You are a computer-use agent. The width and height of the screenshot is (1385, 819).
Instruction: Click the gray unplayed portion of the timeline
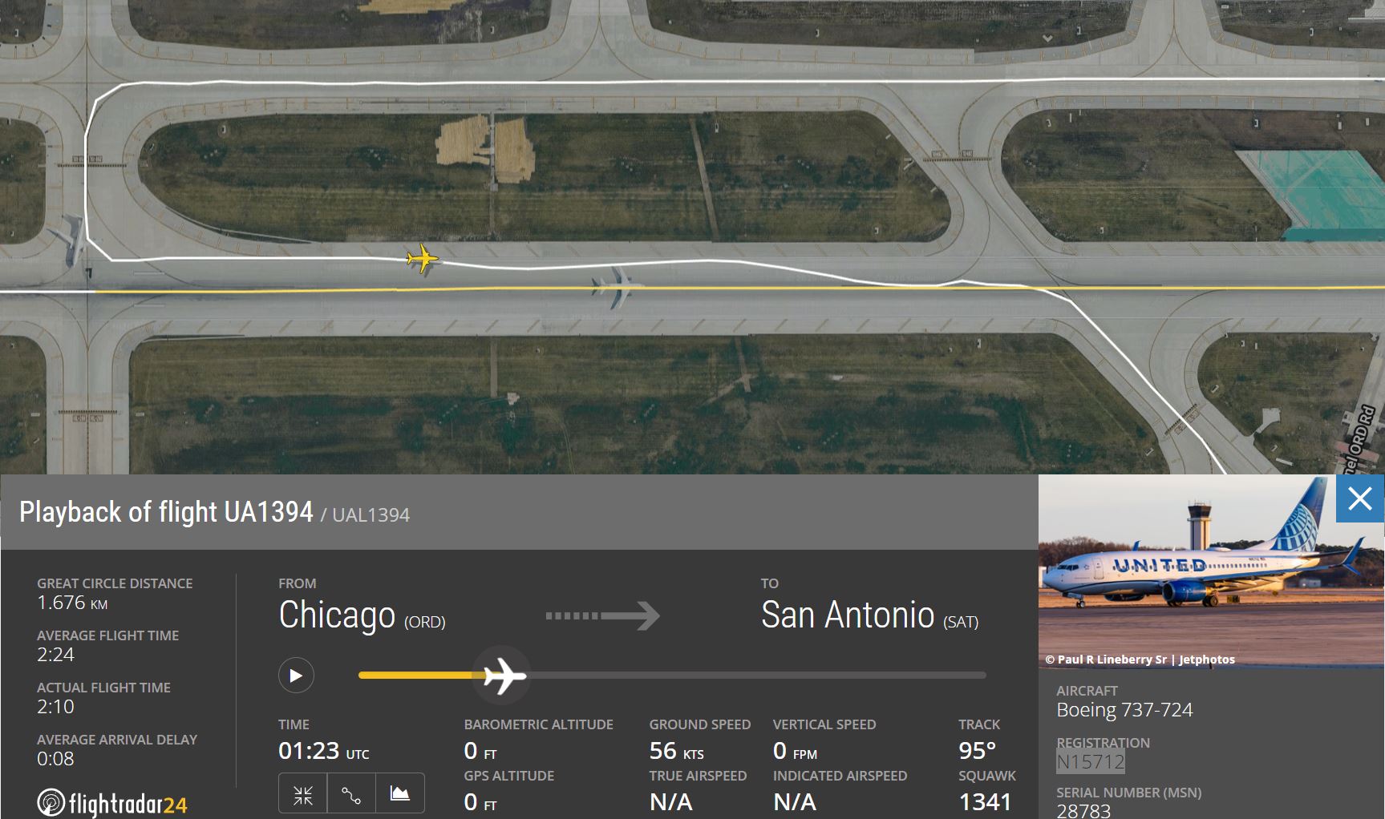(x=754, y=676)
